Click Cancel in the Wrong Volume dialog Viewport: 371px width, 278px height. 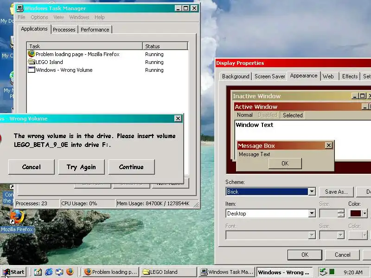(x=32, y=167)
